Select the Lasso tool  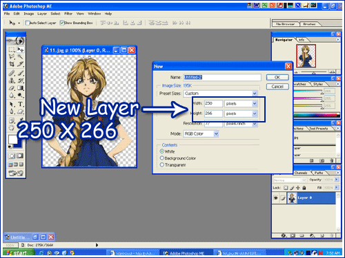12,56
